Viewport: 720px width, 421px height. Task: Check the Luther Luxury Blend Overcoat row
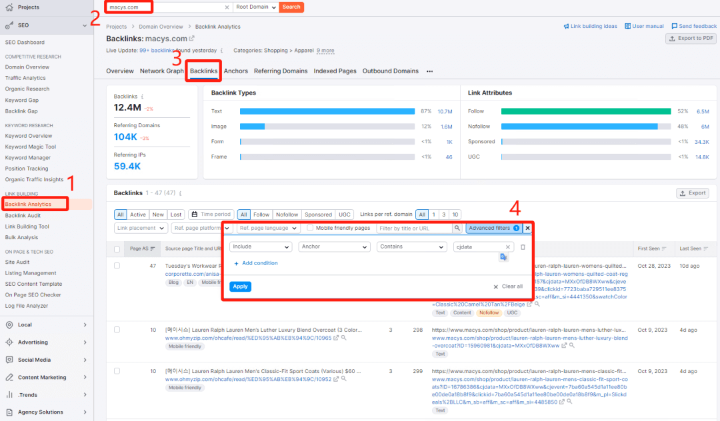coord(117,330)
